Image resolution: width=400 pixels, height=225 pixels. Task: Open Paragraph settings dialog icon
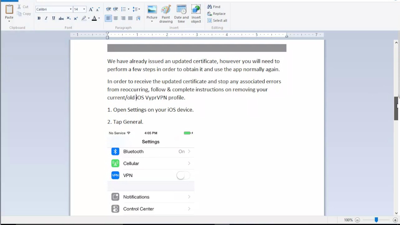[x=138, y=18]
